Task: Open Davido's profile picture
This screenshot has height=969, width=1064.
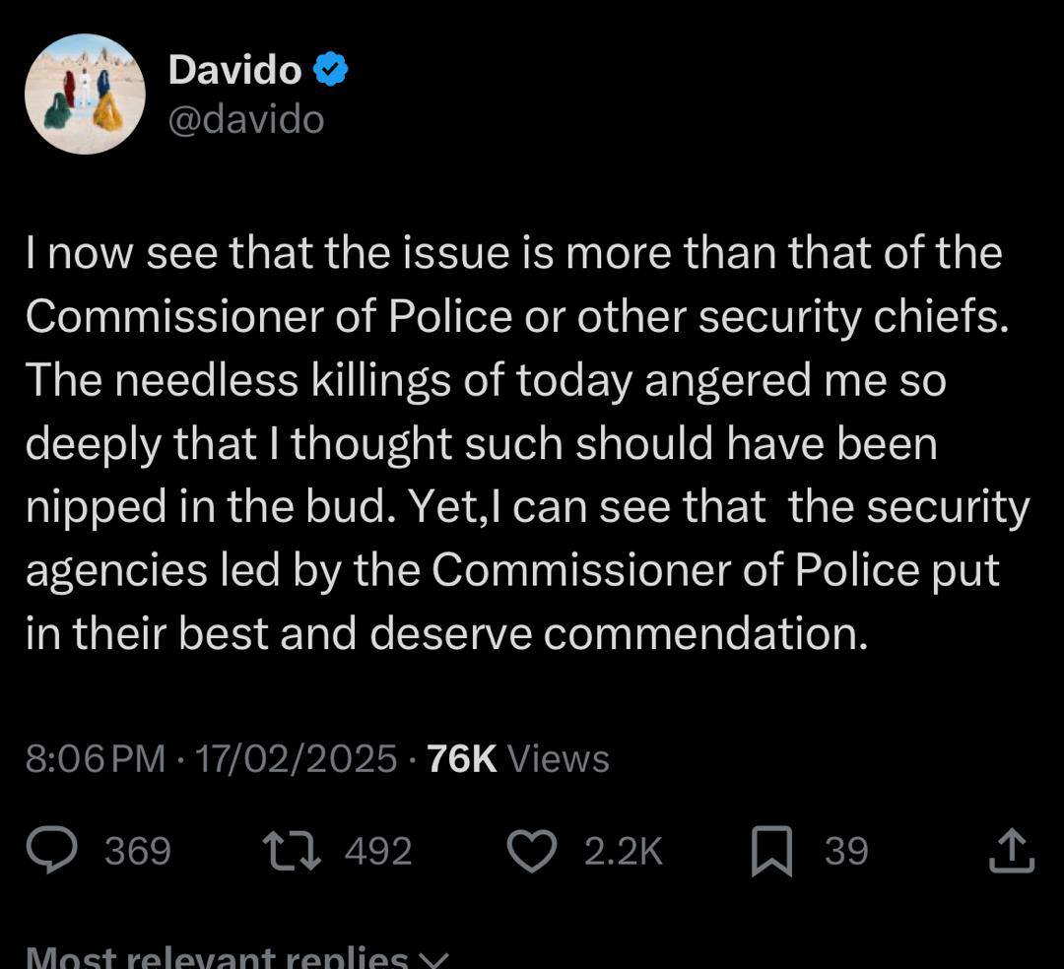Action: click(x=85, y=94)
